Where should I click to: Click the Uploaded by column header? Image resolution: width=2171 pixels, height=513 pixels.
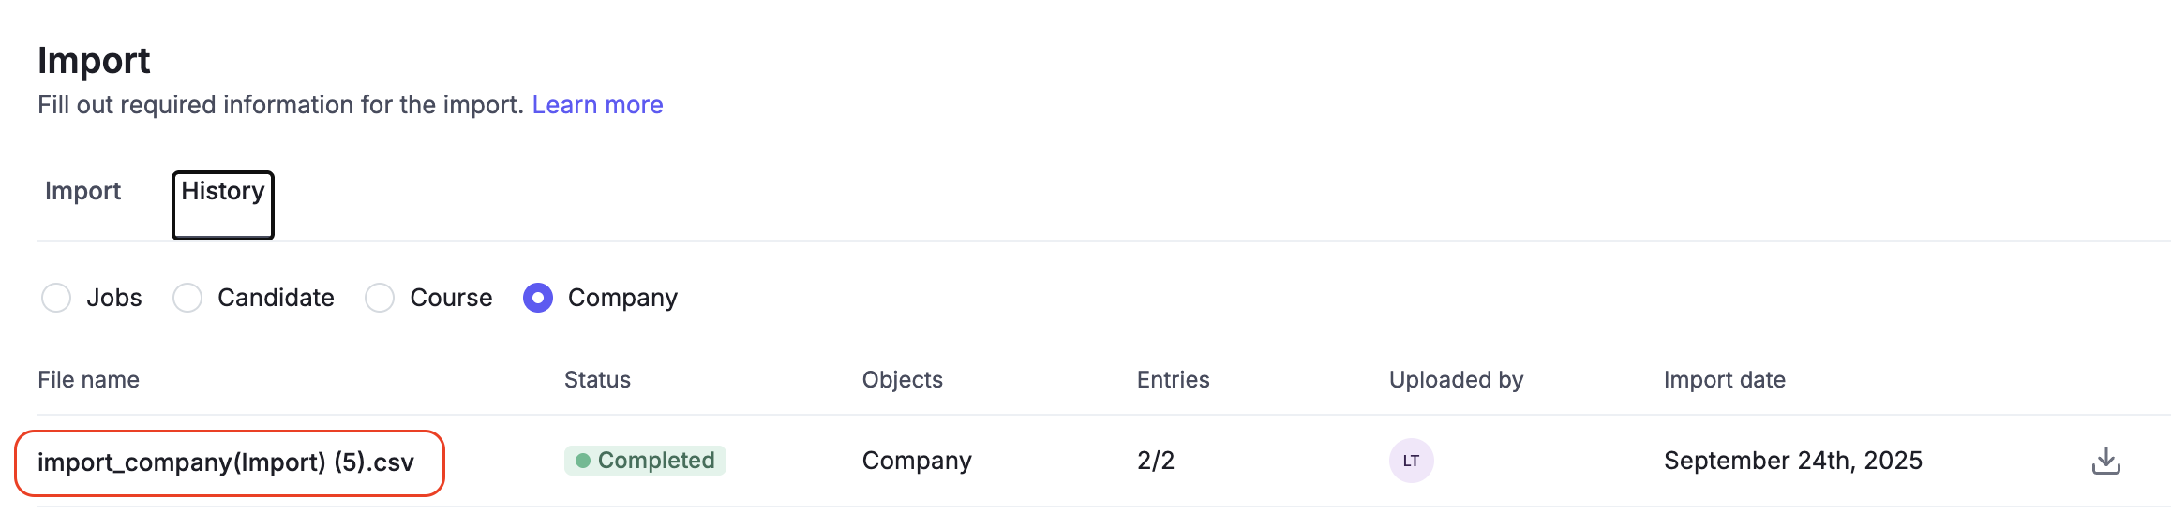click(1456, 380)
